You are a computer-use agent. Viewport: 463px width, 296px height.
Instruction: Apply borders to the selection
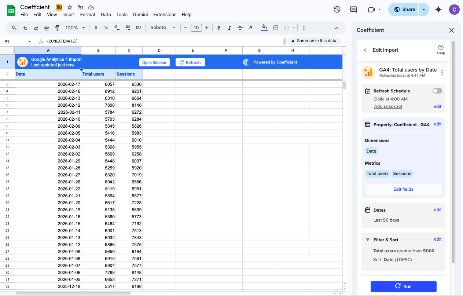pos(276,28)
